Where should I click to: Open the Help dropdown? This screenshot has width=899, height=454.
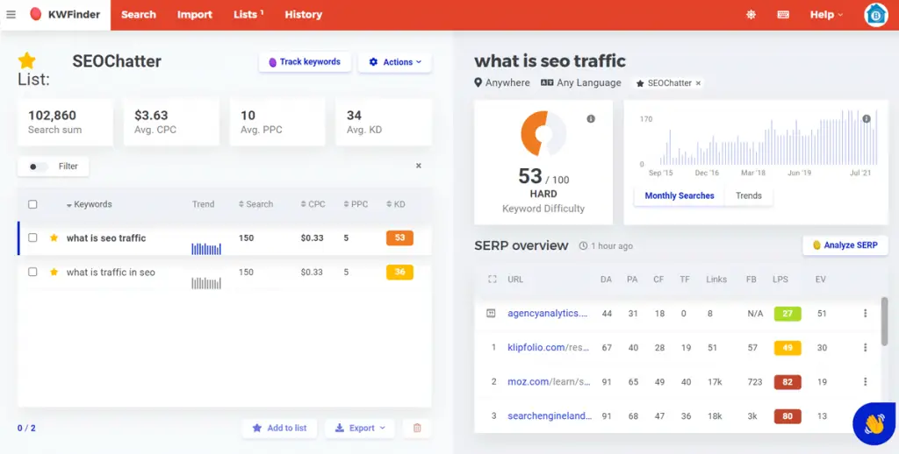pos(826,15)
